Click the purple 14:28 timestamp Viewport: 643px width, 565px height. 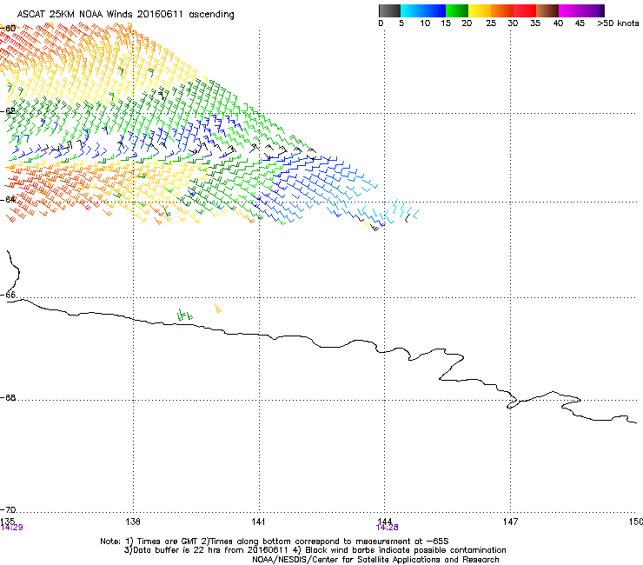388,528
